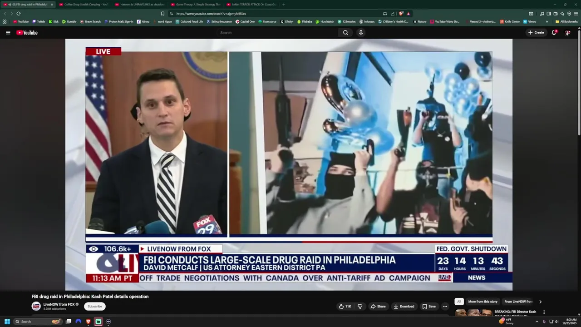Open the Brave Leo AI sparkle icon

point(562,14)
